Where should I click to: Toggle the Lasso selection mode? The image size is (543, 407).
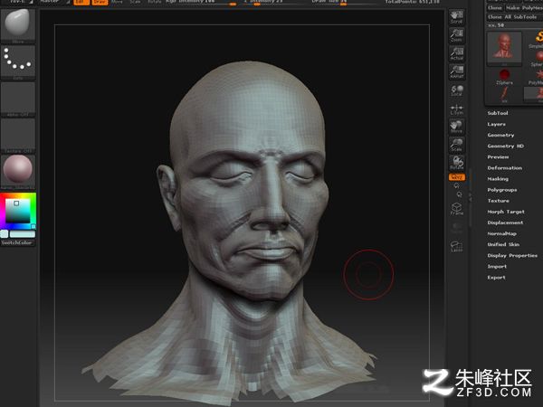(x=457, y=245)
